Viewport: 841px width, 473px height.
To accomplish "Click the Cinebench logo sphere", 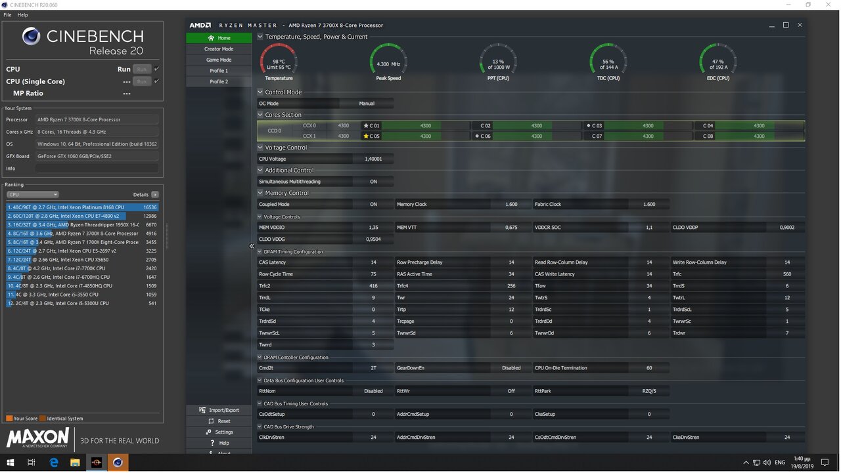I will pos(31,36).
